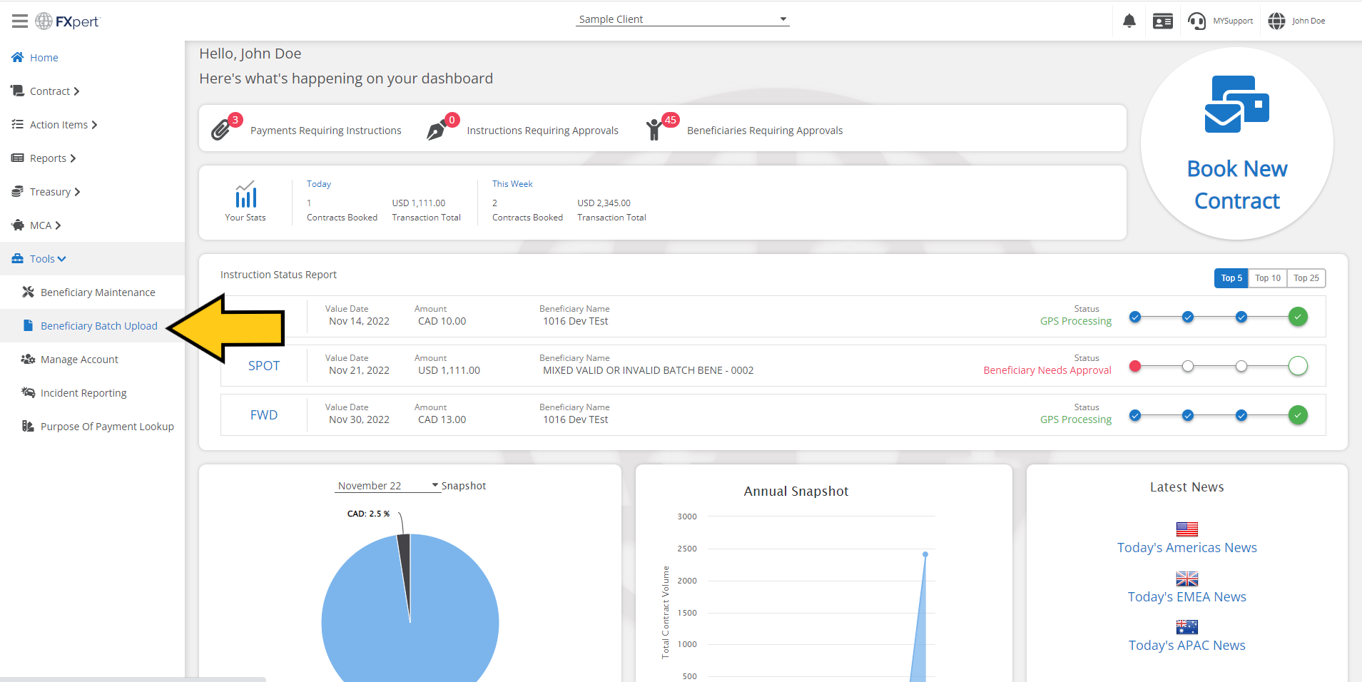Expand the Contract menu chevron
The height and width of the screenshot is (682, 1362).
click(76, 91)
